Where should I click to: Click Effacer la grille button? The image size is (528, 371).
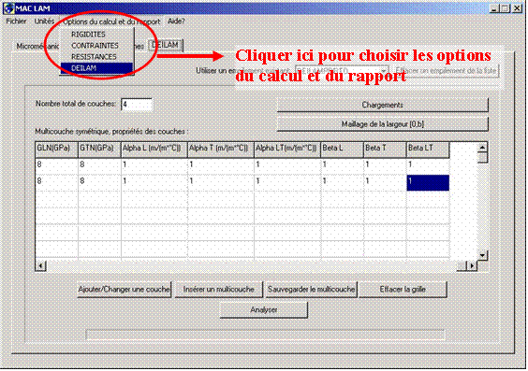pos(403,290)
